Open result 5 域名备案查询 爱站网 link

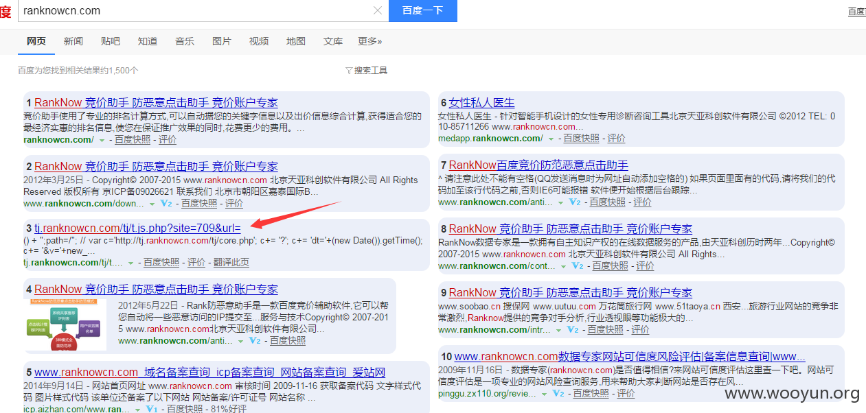click(x=209, y=373)
